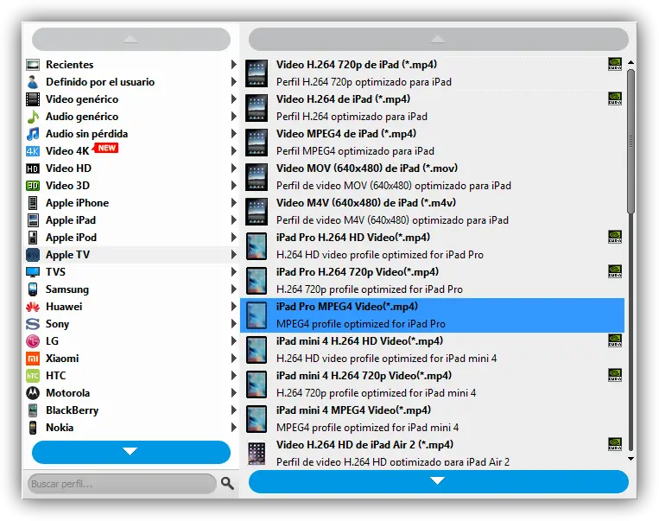Click the Definido por el usuario person icon
Screen dimensions: 659x521
point(33,81)
